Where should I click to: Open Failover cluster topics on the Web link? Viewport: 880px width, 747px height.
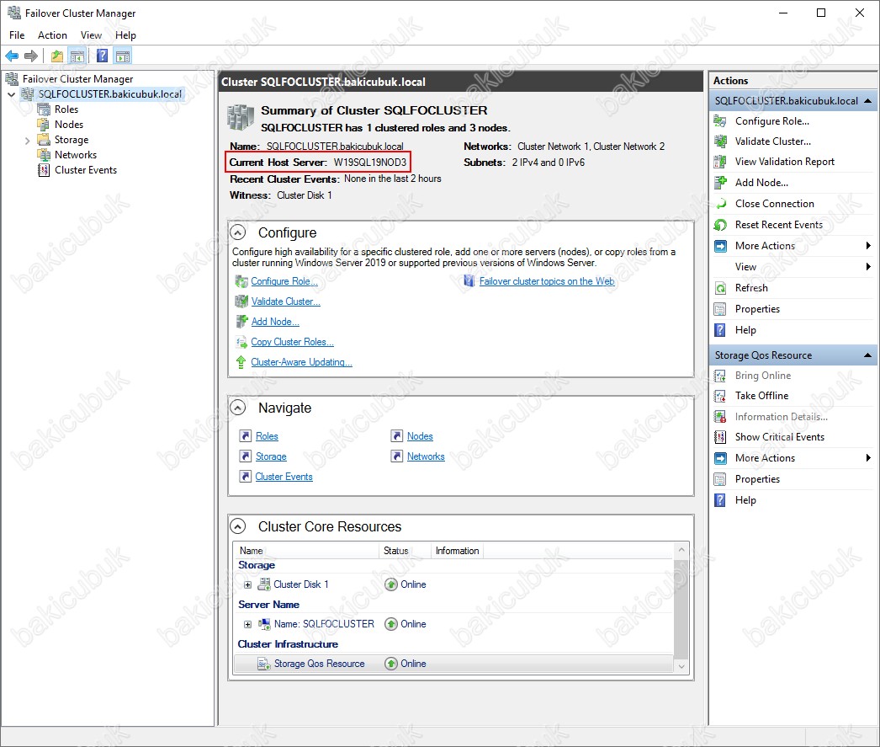click(547, 281)
